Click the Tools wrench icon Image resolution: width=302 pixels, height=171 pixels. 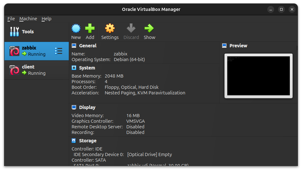(x=14, y=32)
